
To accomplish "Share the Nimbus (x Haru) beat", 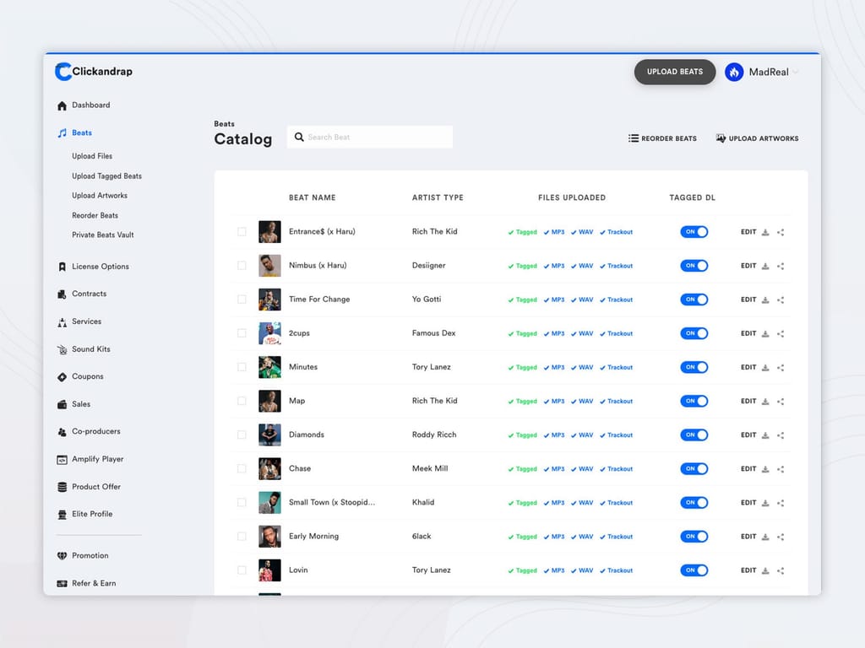I will pyautogui.click(x=781, y=266).
